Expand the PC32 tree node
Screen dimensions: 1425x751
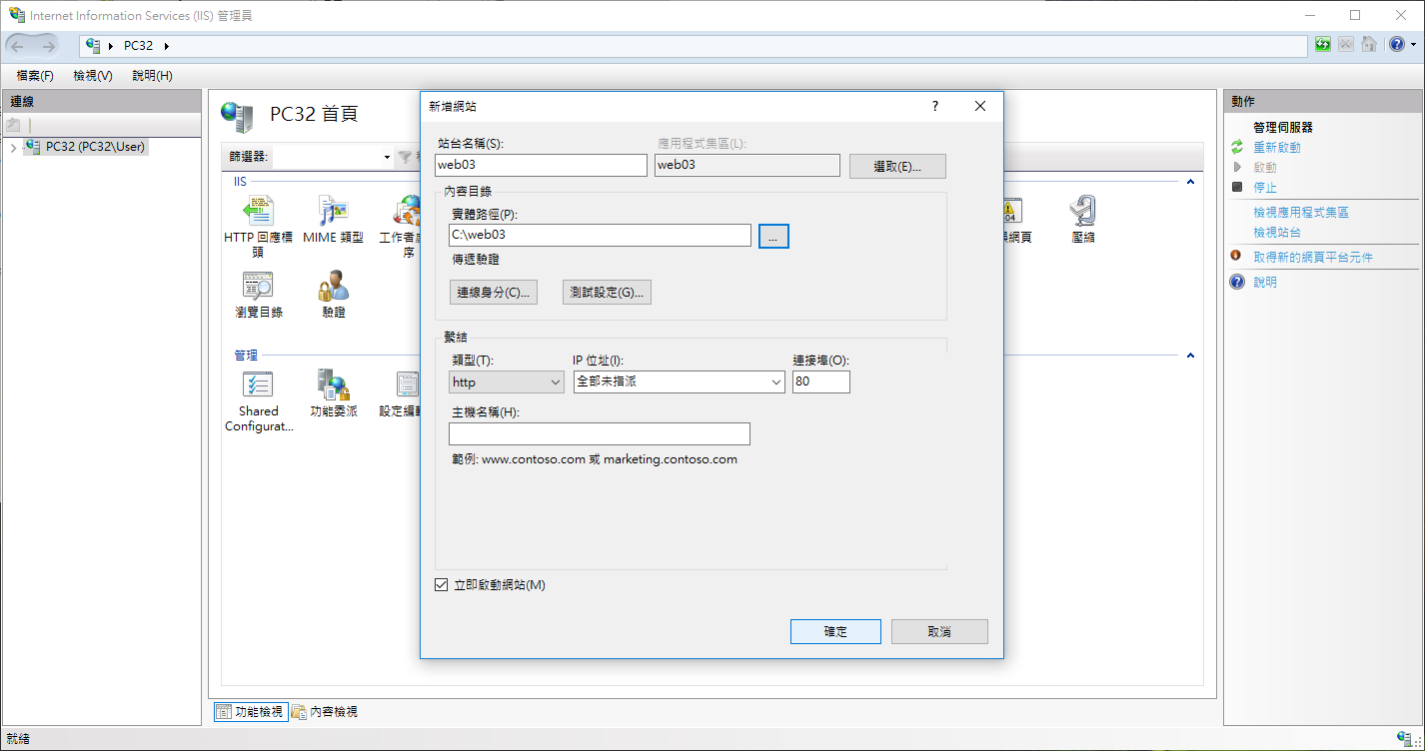[12, 148]
